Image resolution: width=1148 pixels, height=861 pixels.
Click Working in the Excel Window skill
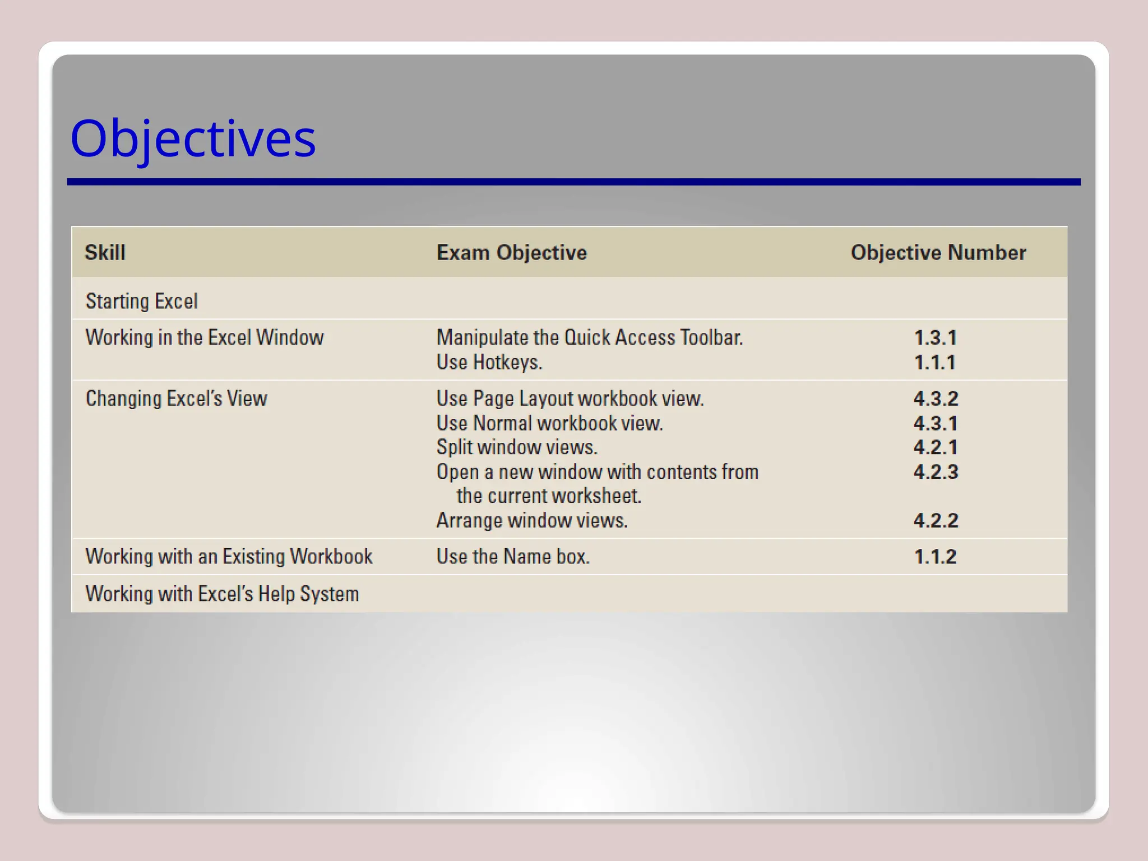pyautogui.click(x=205, y=337)
